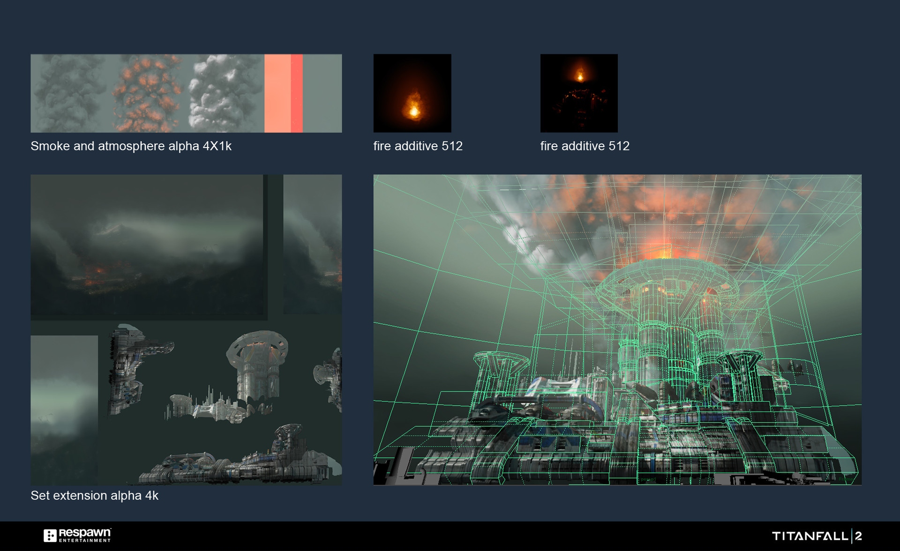Open the fire texture with small flame above embers
The image size is (900, 551).
coord(579,93)
